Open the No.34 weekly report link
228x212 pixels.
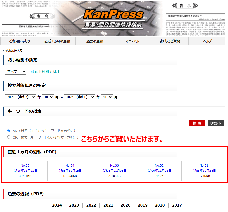coord(70,165)
